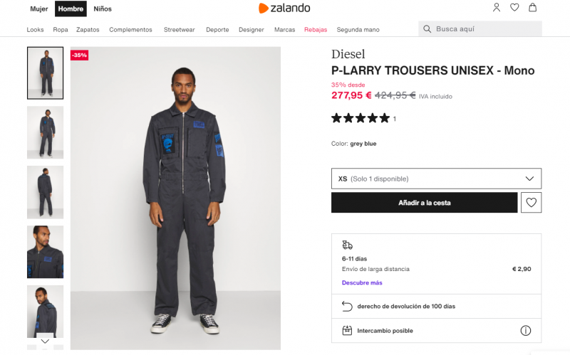Open the XS size dropdown
Screen dimensions: 570x355
436,179
